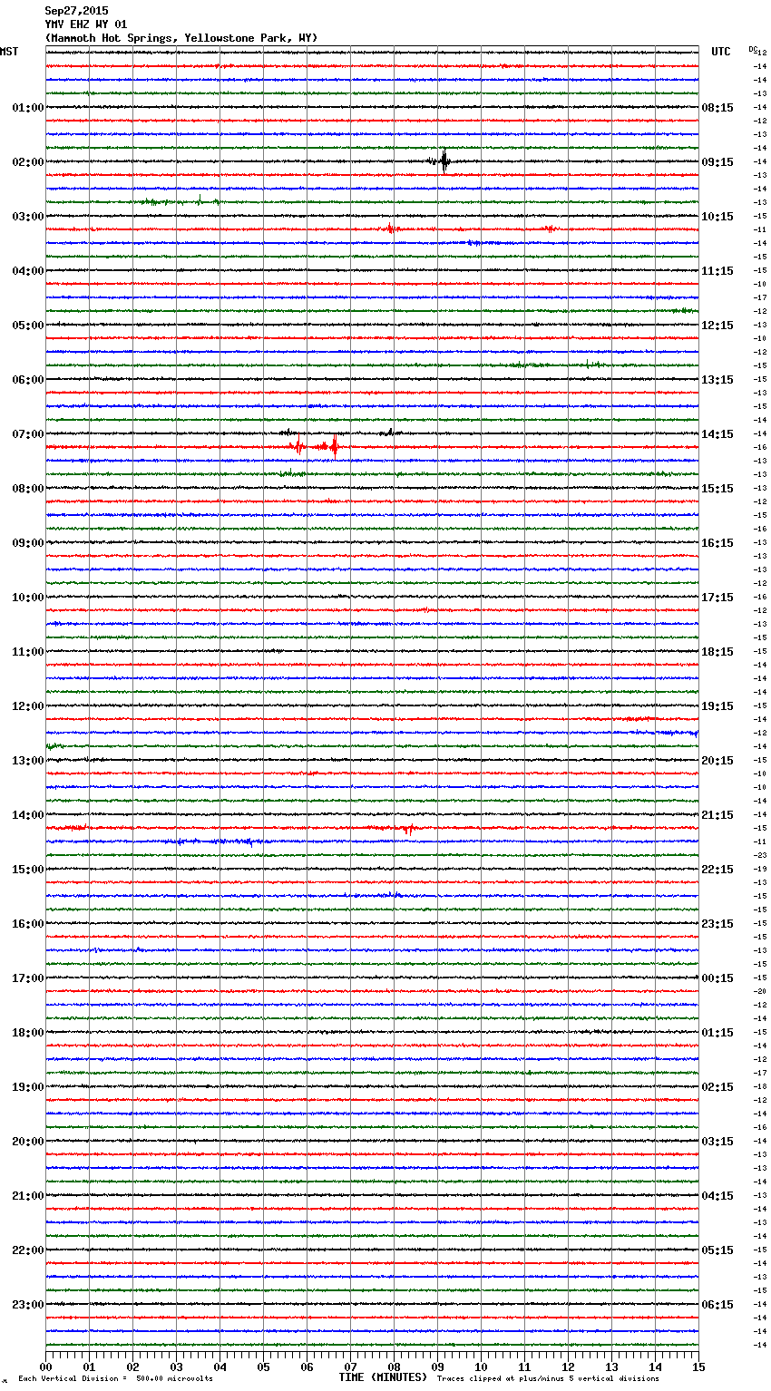This screenshot has width=771, height=1391.
Task: Click the UTC time label '01:15'
Action: point(717,1033)
